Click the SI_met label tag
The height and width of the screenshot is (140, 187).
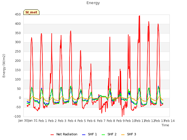(x=31, y=12)
